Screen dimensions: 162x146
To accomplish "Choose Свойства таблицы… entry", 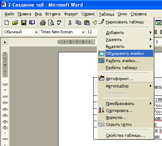I will 125,135.
